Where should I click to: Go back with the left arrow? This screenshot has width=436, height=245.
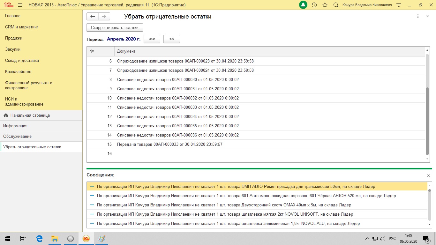pos(93,17)
